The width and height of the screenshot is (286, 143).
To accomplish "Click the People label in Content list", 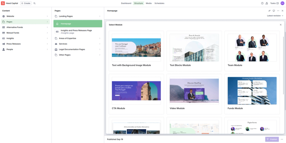I will (10, 49).
